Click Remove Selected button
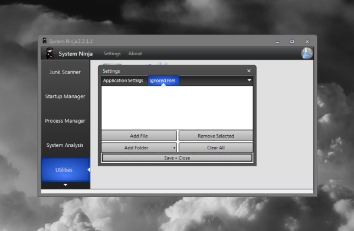 click(x=216, y=136)
